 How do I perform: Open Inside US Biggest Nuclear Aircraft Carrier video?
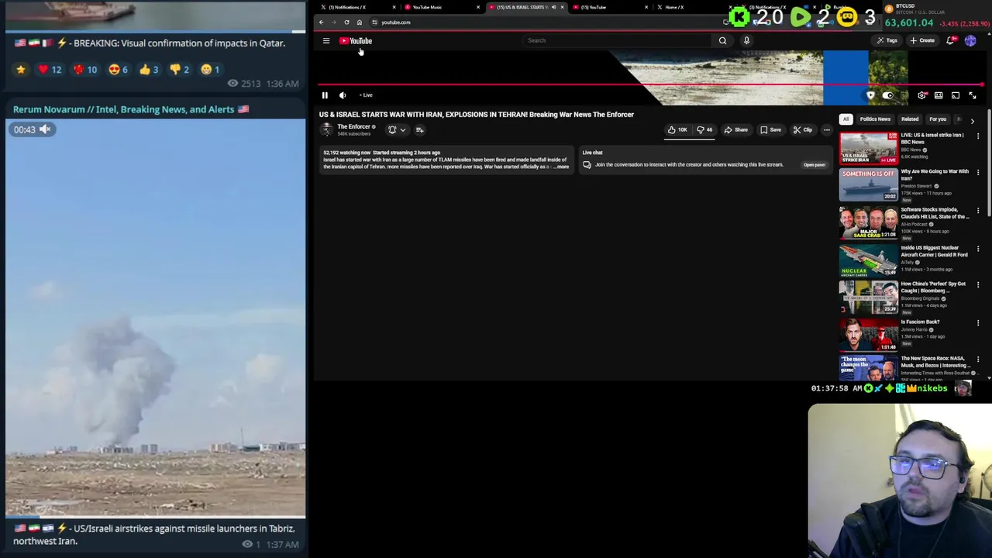pyautogui.click(x=868, y=260)
